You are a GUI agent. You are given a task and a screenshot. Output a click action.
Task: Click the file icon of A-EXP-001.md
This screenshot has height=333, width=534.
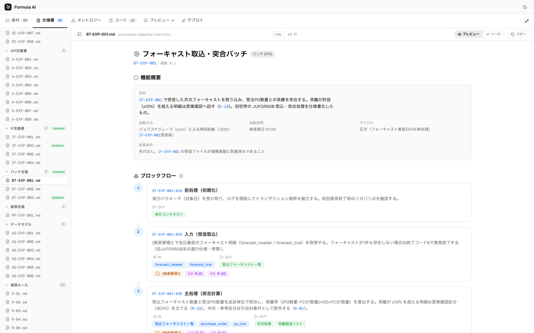tap(8, 59)
